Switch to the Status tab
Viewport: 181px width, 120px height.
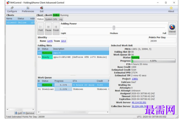click(40, 19)
